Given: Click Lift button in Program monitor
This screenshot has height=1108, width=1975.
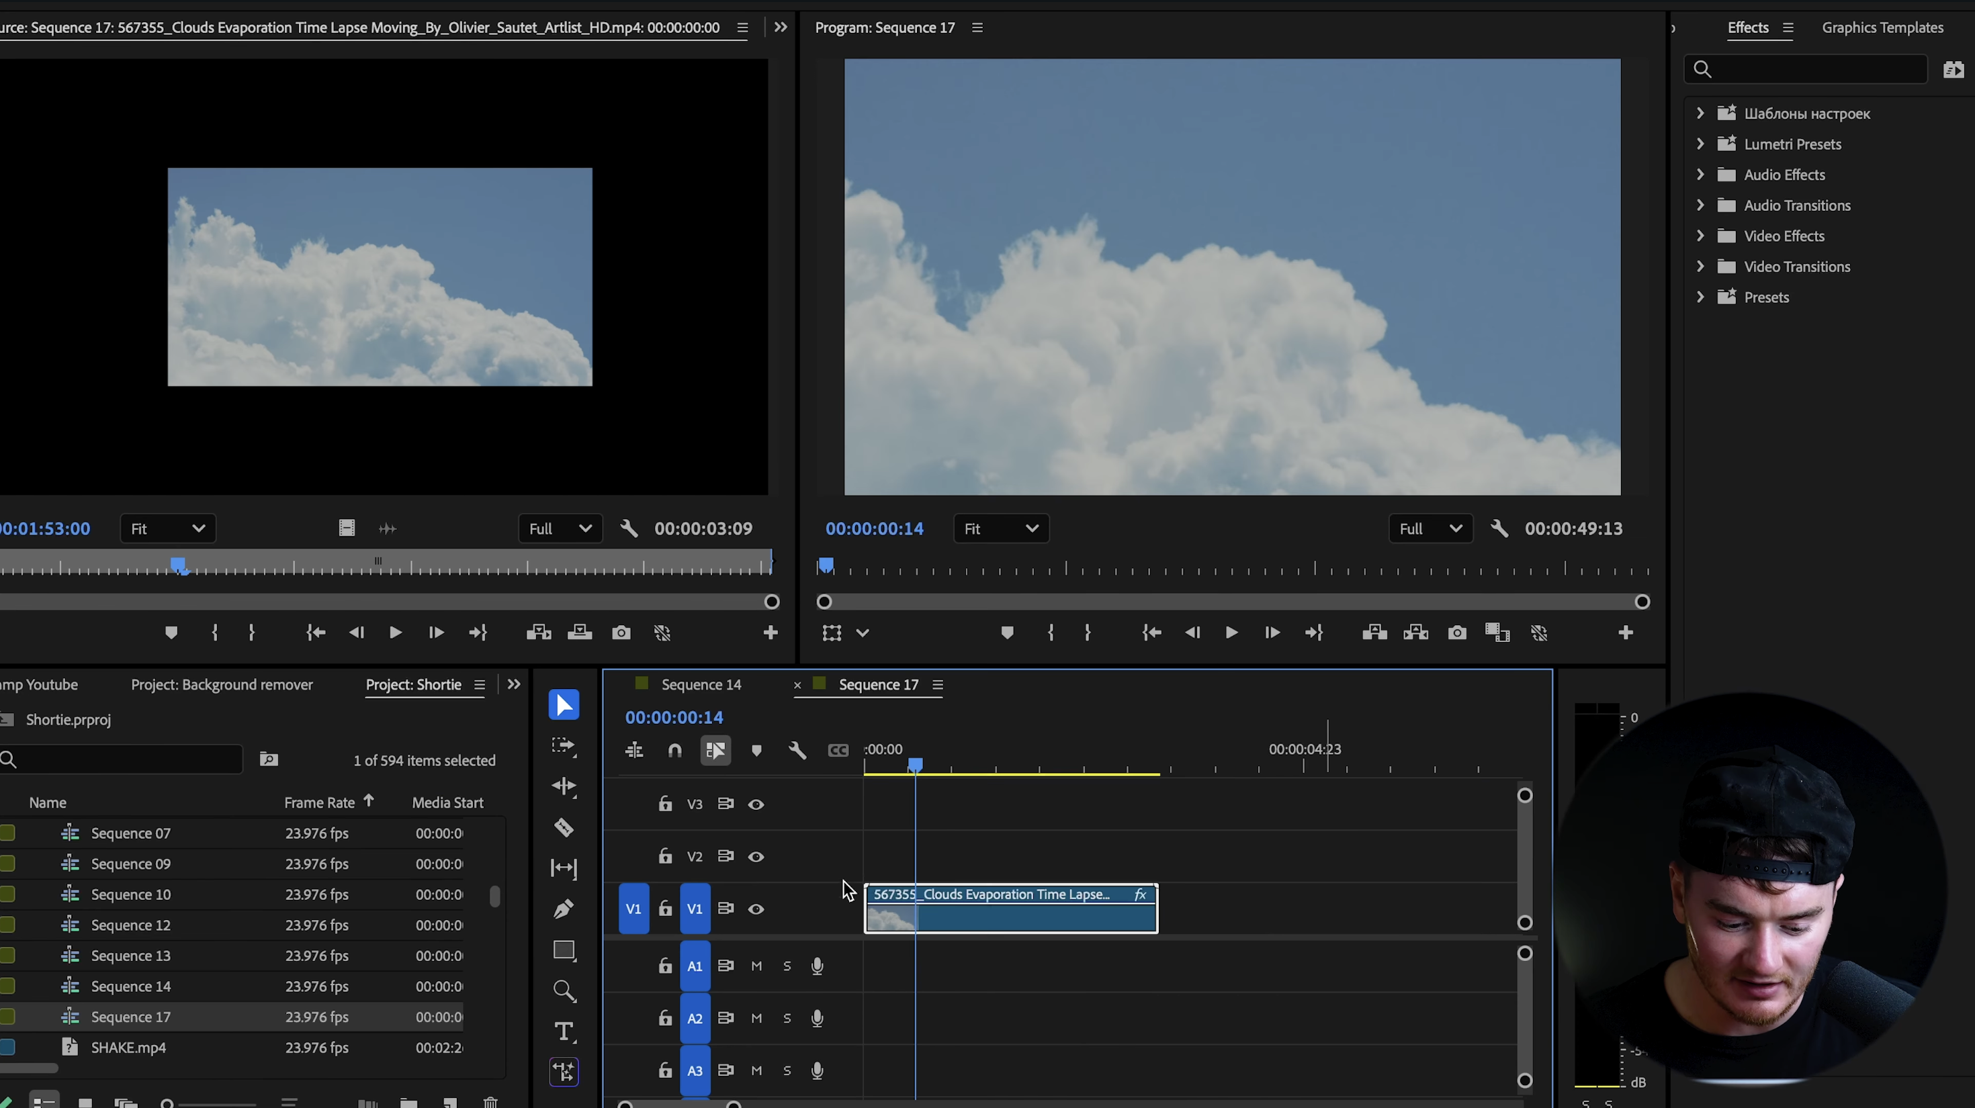Looking at the screenshot, I should pos(1374,633).
